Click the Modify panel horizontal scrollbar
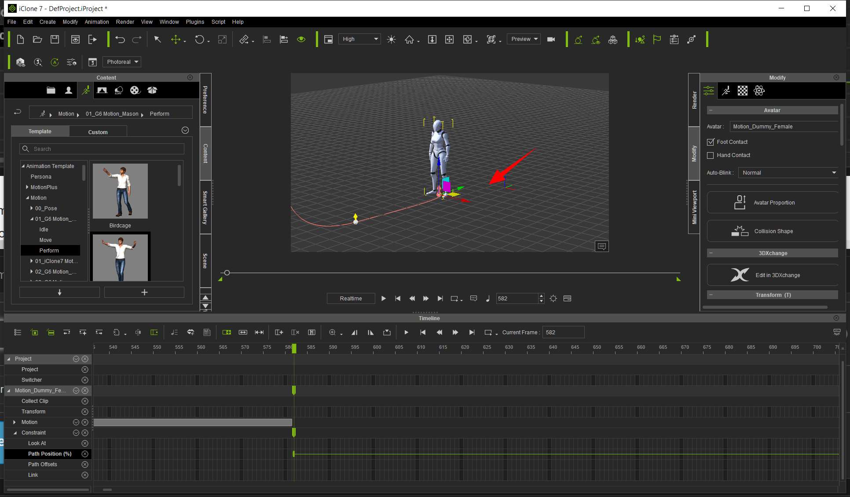Screen dimensions: 850x497 (x=765, y=307)
